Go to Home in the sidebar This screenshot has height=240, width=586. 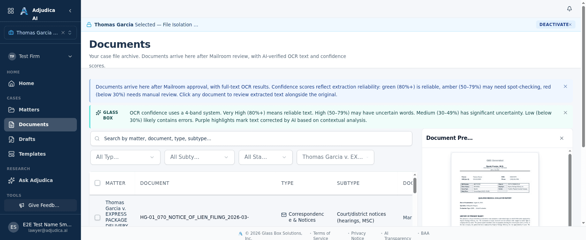click(x=41, y=83)
